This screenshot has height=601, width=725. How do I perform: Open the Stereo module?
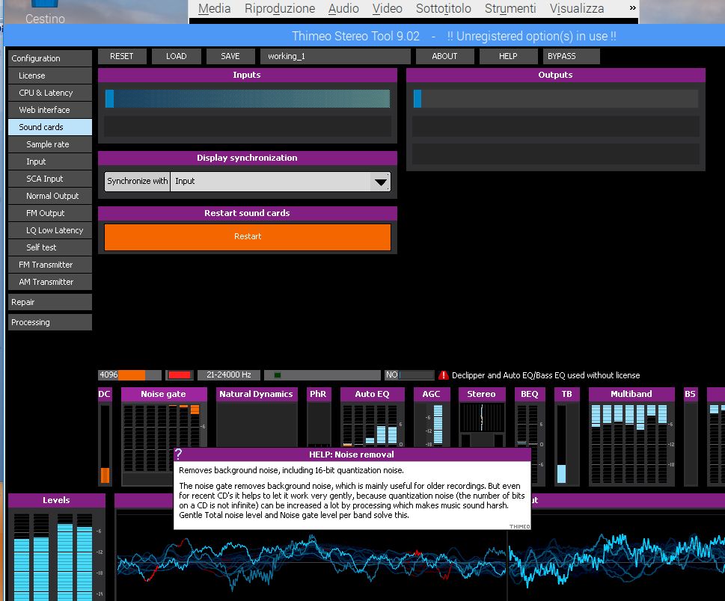click(481, 394)
